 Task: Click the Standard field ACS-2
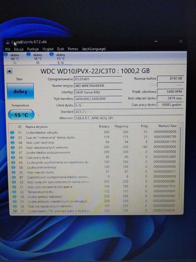point(129,112)
